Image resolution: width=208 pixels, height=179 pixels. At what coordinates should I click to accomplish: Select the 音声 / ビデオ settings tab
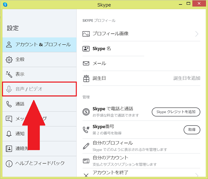pos(40,89)
